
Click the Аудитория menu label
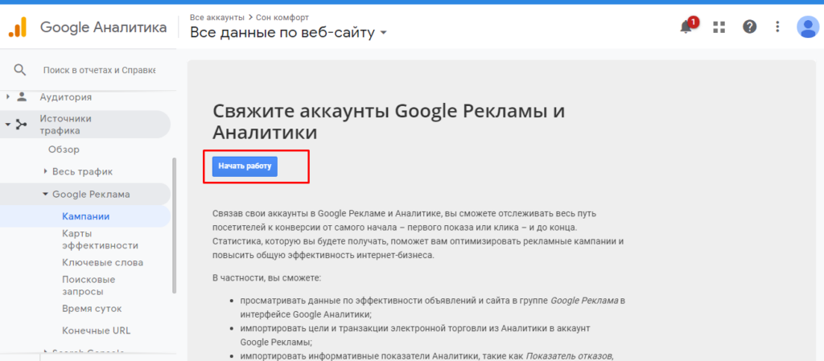tap(66, 97)
